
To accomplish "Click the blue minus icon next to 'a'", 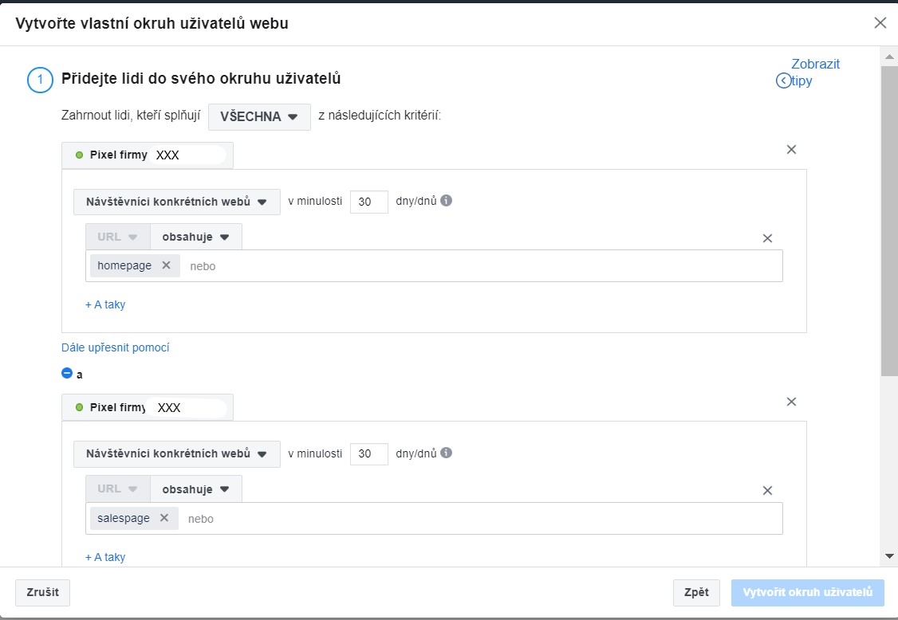I will pyautogui.click(x=67, y=373).
